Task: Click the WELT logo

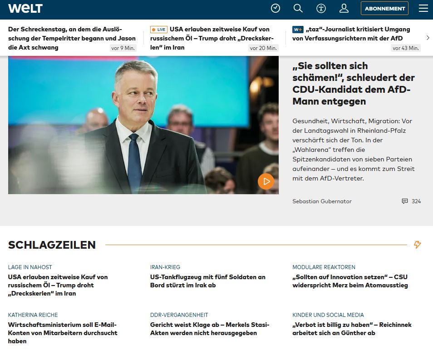Action: pos(25,8)
